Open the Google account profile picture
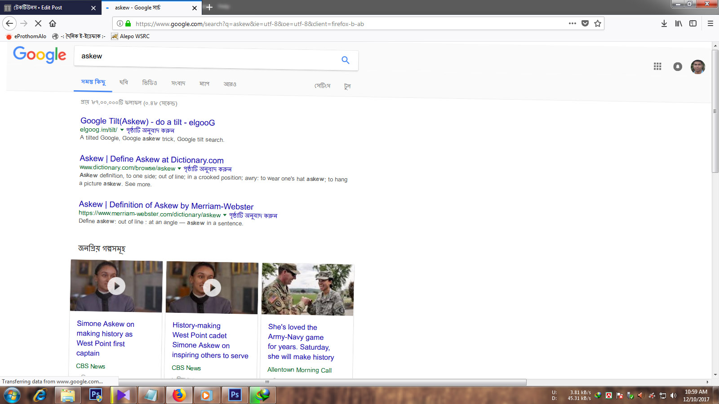Screen dimensions: 719x404 pos(698,67)
